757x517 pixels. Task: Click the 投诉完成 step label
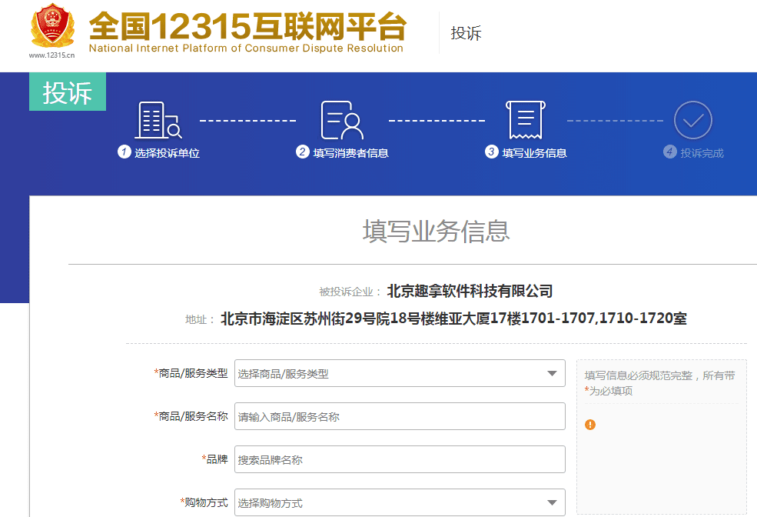tap(702, 153)
